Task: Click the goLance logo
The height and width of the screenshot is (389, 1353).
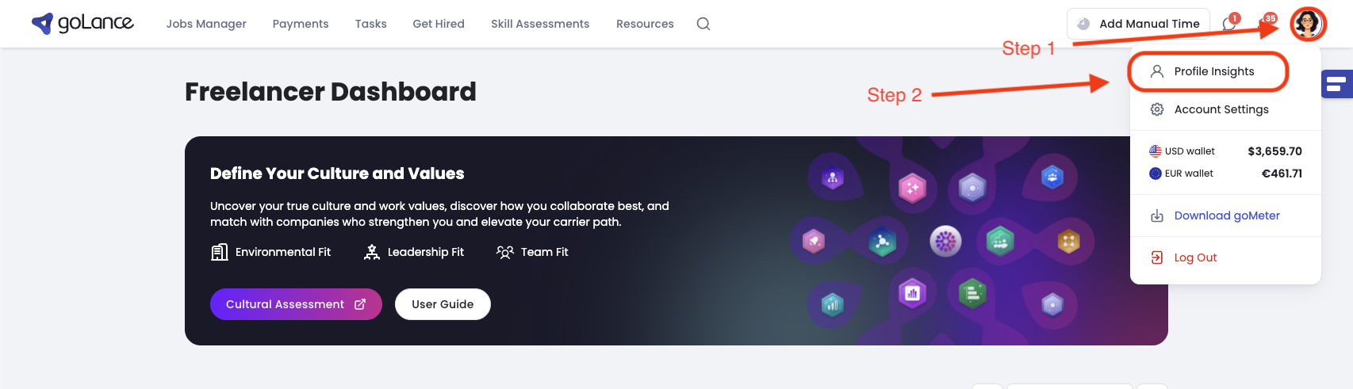Action: pos(82,23)
